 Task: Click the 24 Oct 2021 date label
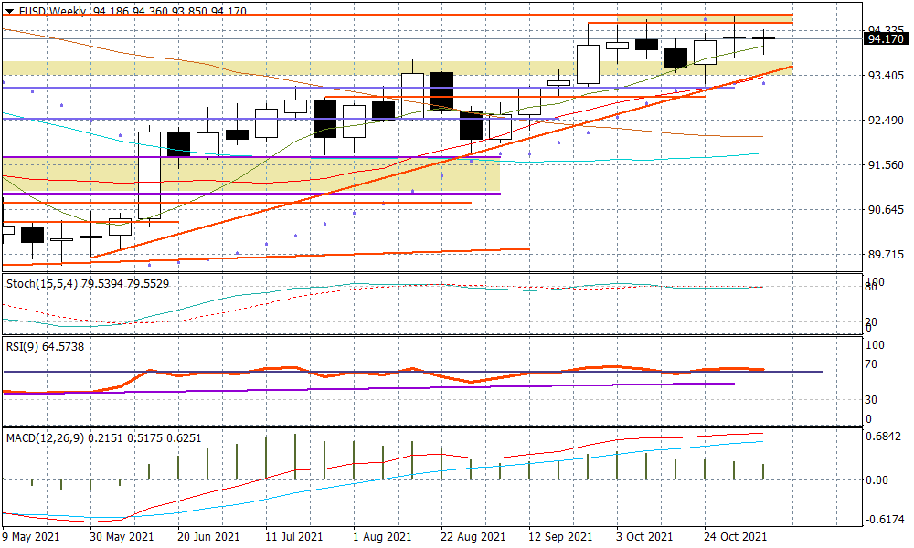click(736, 537)
